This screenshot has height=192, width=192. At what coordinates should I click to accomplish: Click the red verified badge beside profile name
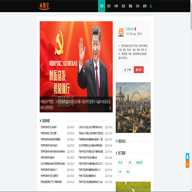coord(135,29)
